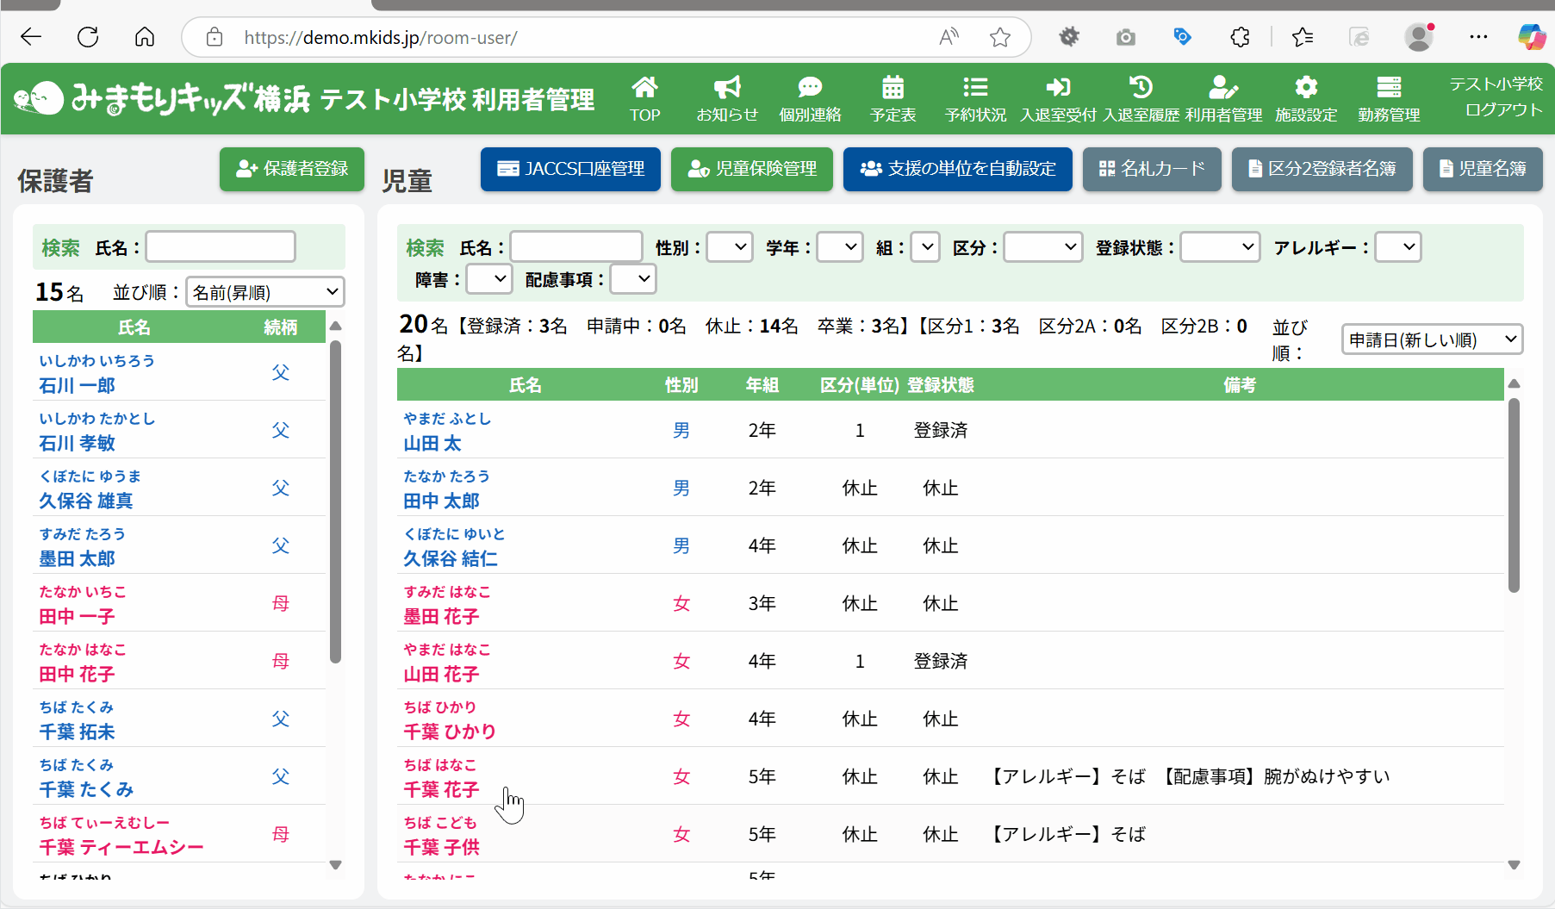The image size is (1555, 909).
Task: Click browser refresh button
Action: coord(88,37)
